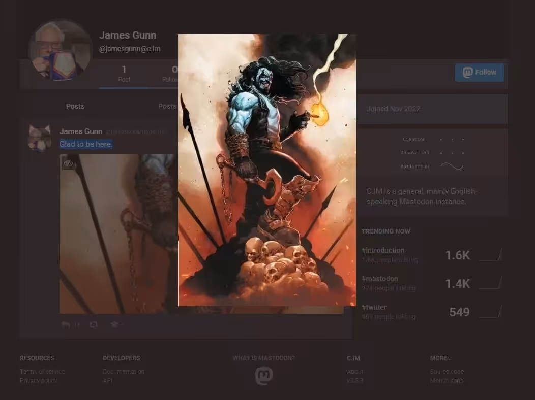535x400 pixels.
Task: Click the 'Motivation' label in the instance graphic
Action: [x=414, y=166]
